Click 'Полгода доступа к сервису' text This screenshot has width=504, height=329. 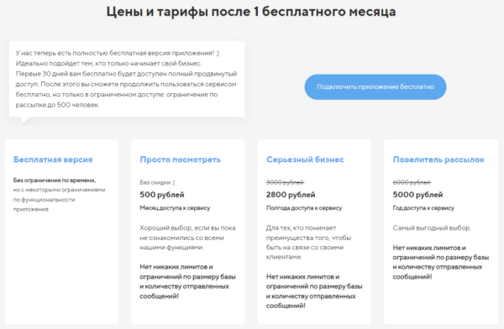tap(304, 208)
